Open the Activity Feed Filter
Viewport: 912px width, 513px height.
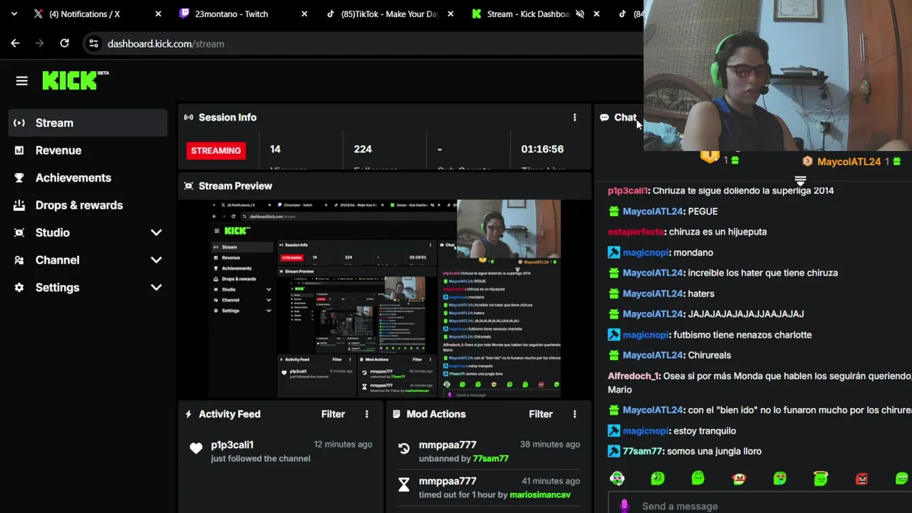tap(333, 414)
